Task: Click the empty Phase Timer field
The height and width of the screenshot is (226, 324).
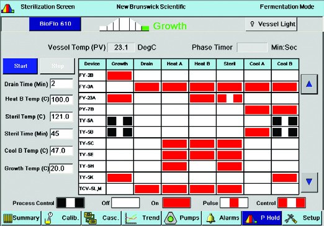Action: (252, 47)
